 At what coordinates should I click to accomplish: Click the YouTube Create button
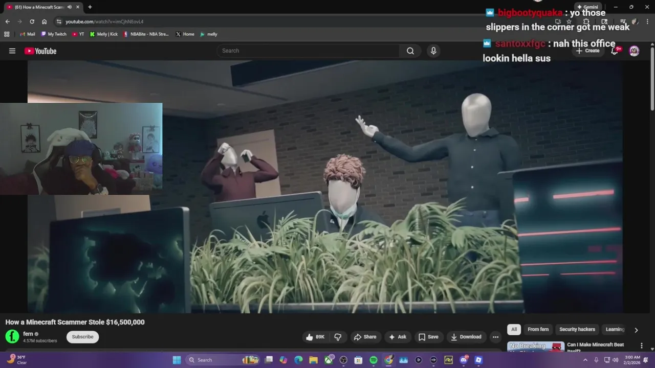click(x=587, y=51)
